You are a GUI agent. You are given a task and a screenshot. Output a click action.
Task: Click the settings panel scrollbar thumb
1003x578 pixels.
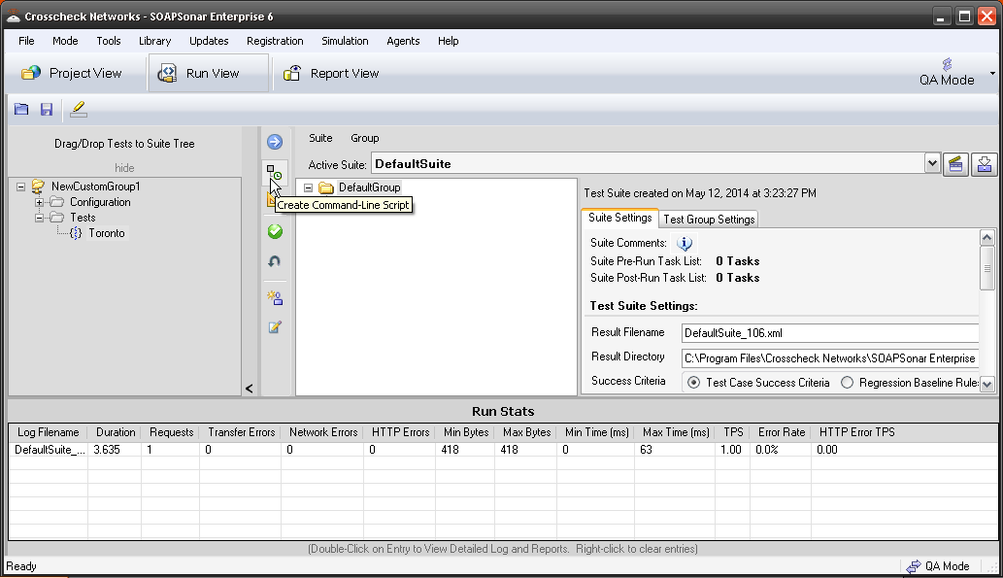pyautogui.click(x=987, y=268)
